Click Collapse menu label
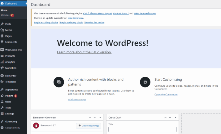The width and height of the screenshot is (221, 134). pos(13,128)
